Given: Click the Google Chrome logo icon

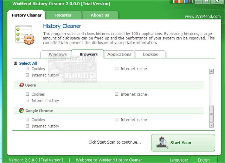Looking at the screenshot, I should 21,111.
